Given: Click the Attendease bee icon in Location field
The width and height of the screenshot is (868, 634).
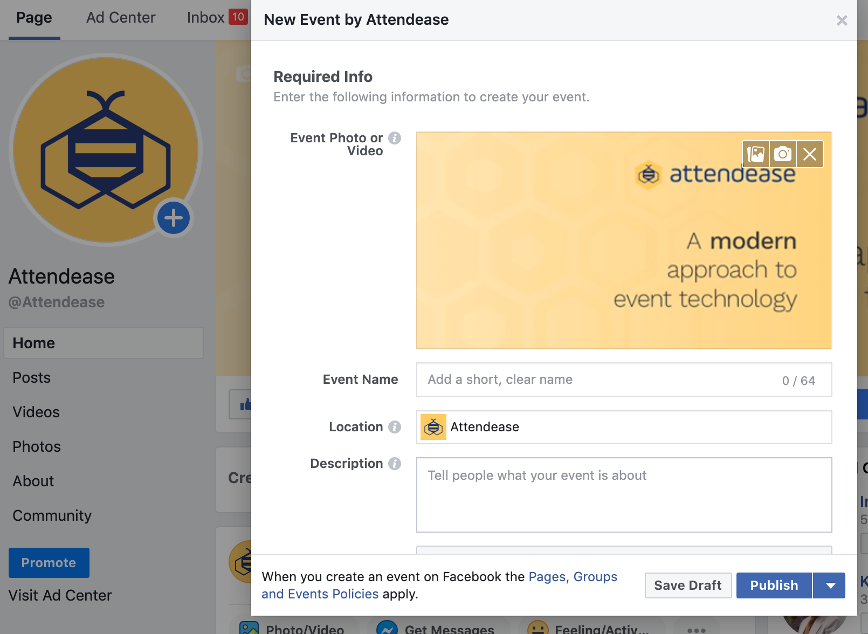Looking at the screenshot, I should click(x=433, y=427).
